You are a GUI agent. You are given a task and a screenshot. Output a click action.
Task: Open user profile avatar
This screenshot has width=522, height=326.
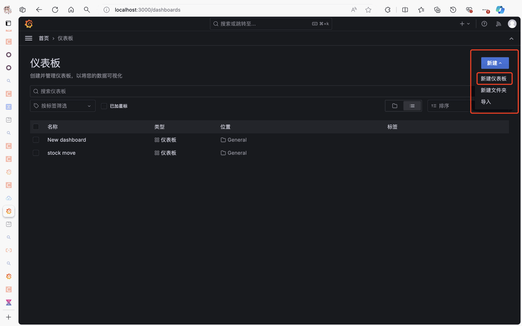pyautogui.click(x=512, y=24)
